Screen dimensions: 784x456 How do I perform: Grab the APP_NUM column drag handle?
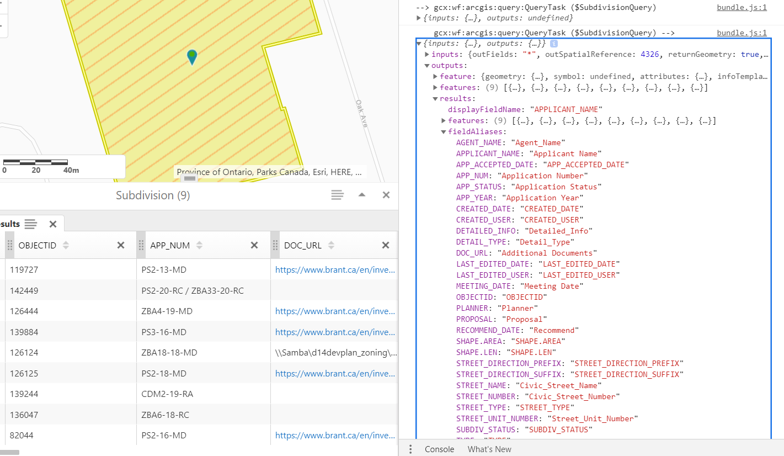click(x=142, y=245)
